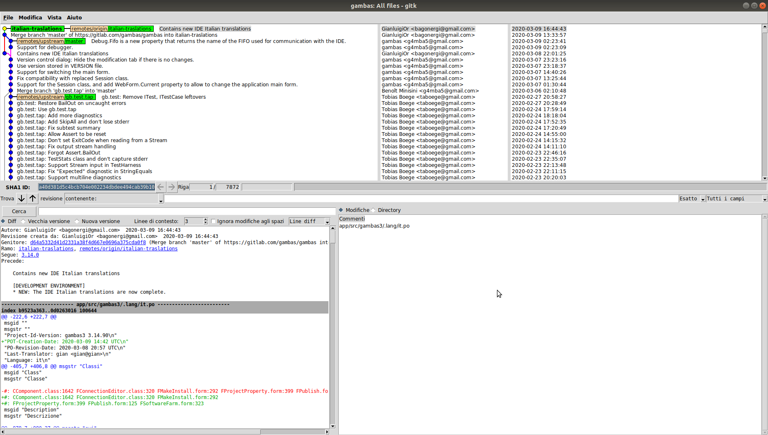The image size is (768, 435).
Task: Select the italian-traslations local branch tag
Action: point(37,29)
